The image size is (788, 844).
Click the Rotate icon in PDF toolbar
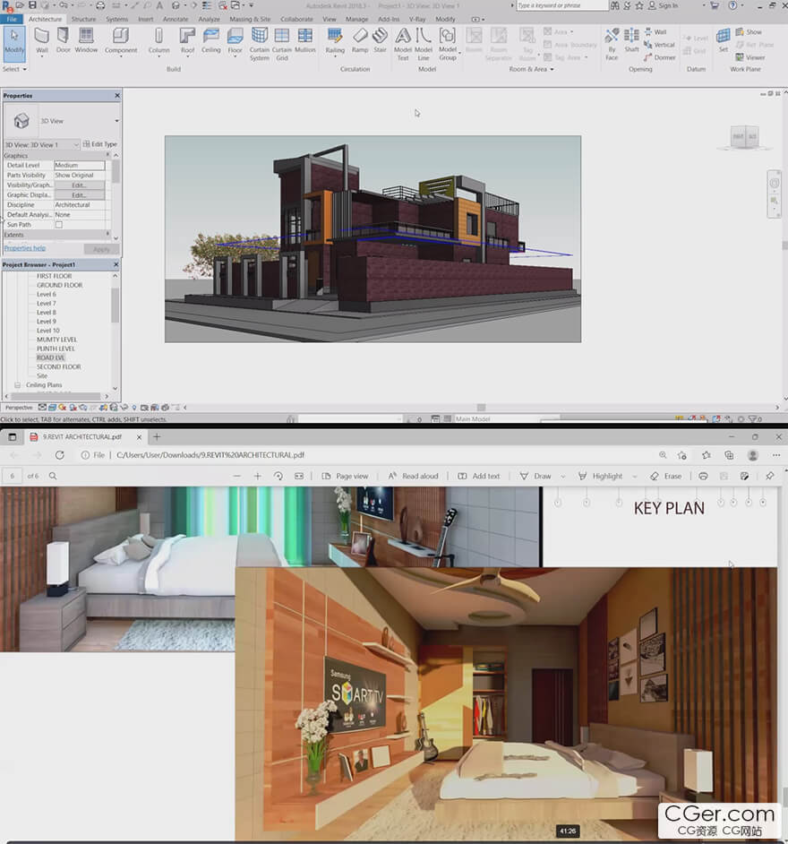tap(278, 476)
